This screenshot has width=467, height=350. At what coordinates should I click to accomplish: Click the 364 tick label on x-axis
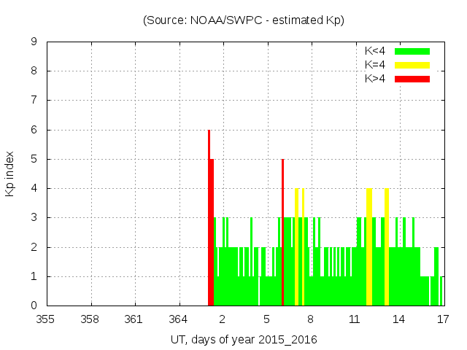pyautogui.click(x=179, y=319)
